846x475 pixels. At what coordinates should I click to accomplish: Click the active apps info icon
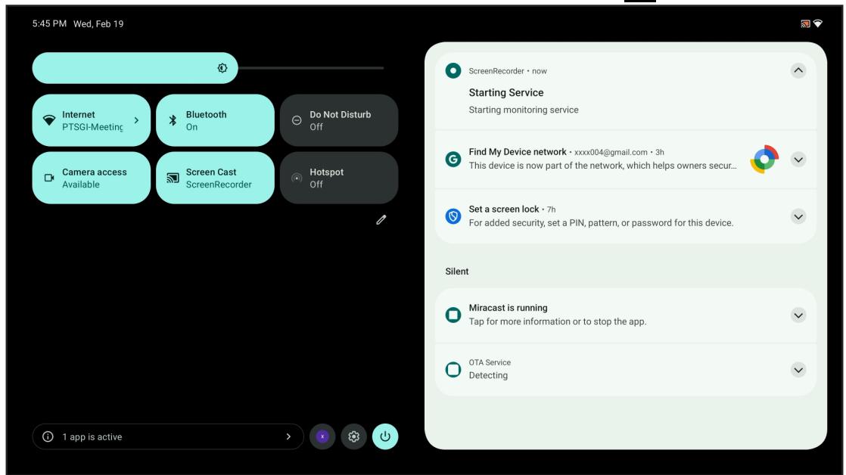(x=48, y=436)
